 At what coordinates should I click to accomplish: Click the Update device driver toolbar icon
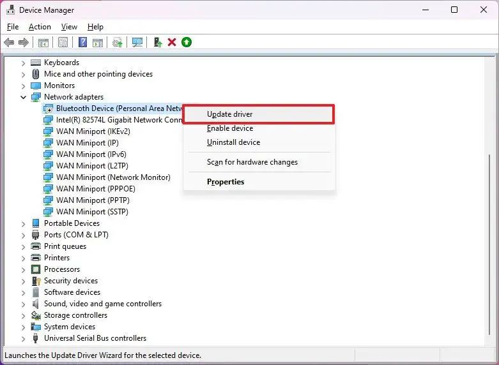pos(158,42)
